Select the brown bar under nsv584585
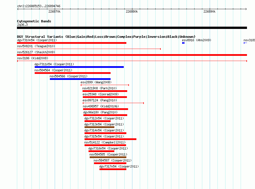255x189 pixels. point(108,157)
